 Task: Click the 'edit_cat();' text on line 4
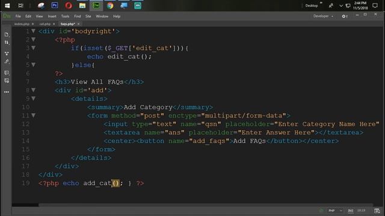click(130, 56)
